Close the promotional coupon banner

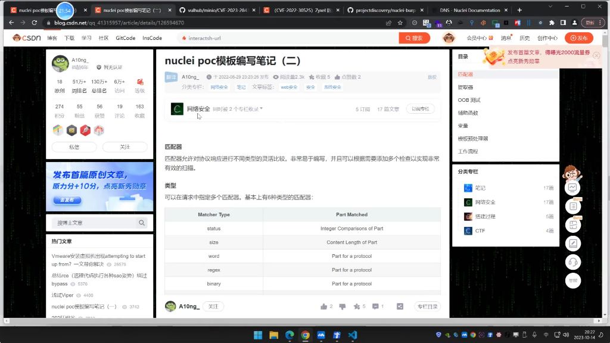596,55
